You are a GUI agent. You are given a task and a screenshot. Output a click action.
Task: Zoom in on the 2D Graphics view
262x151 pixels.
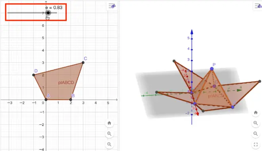click(109, 134)
